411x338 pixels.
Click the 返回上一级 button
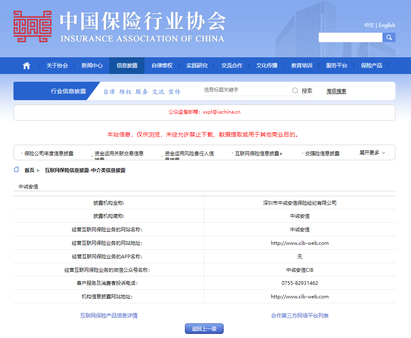click(204, 329)
